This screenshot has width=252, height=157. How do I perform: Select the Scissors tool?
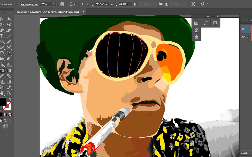click(x=9, y=47)
